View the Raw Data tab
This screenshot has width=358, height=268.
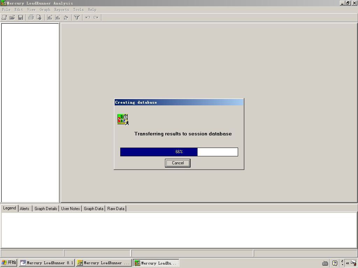click(x=116, y=209)
